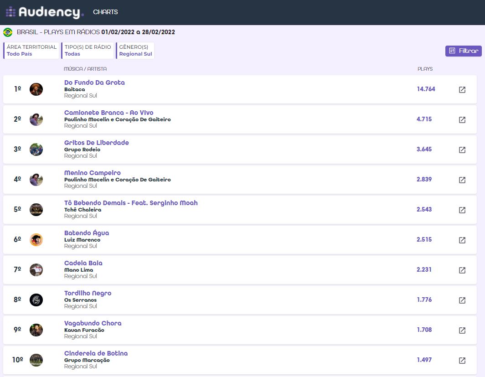Click Baitaca artist thumbnail
Viewport: 485px width, 377px height.
point(36,89)
